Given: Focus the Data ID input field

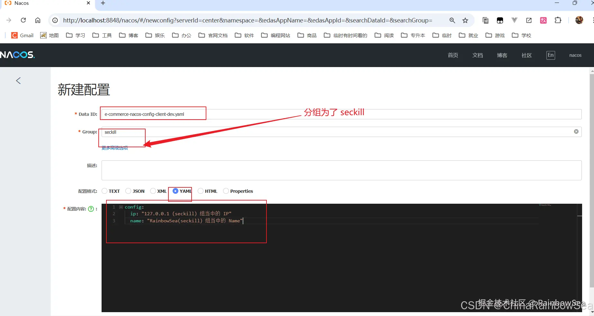Looking at the screenshot, I should click(341, 114).
